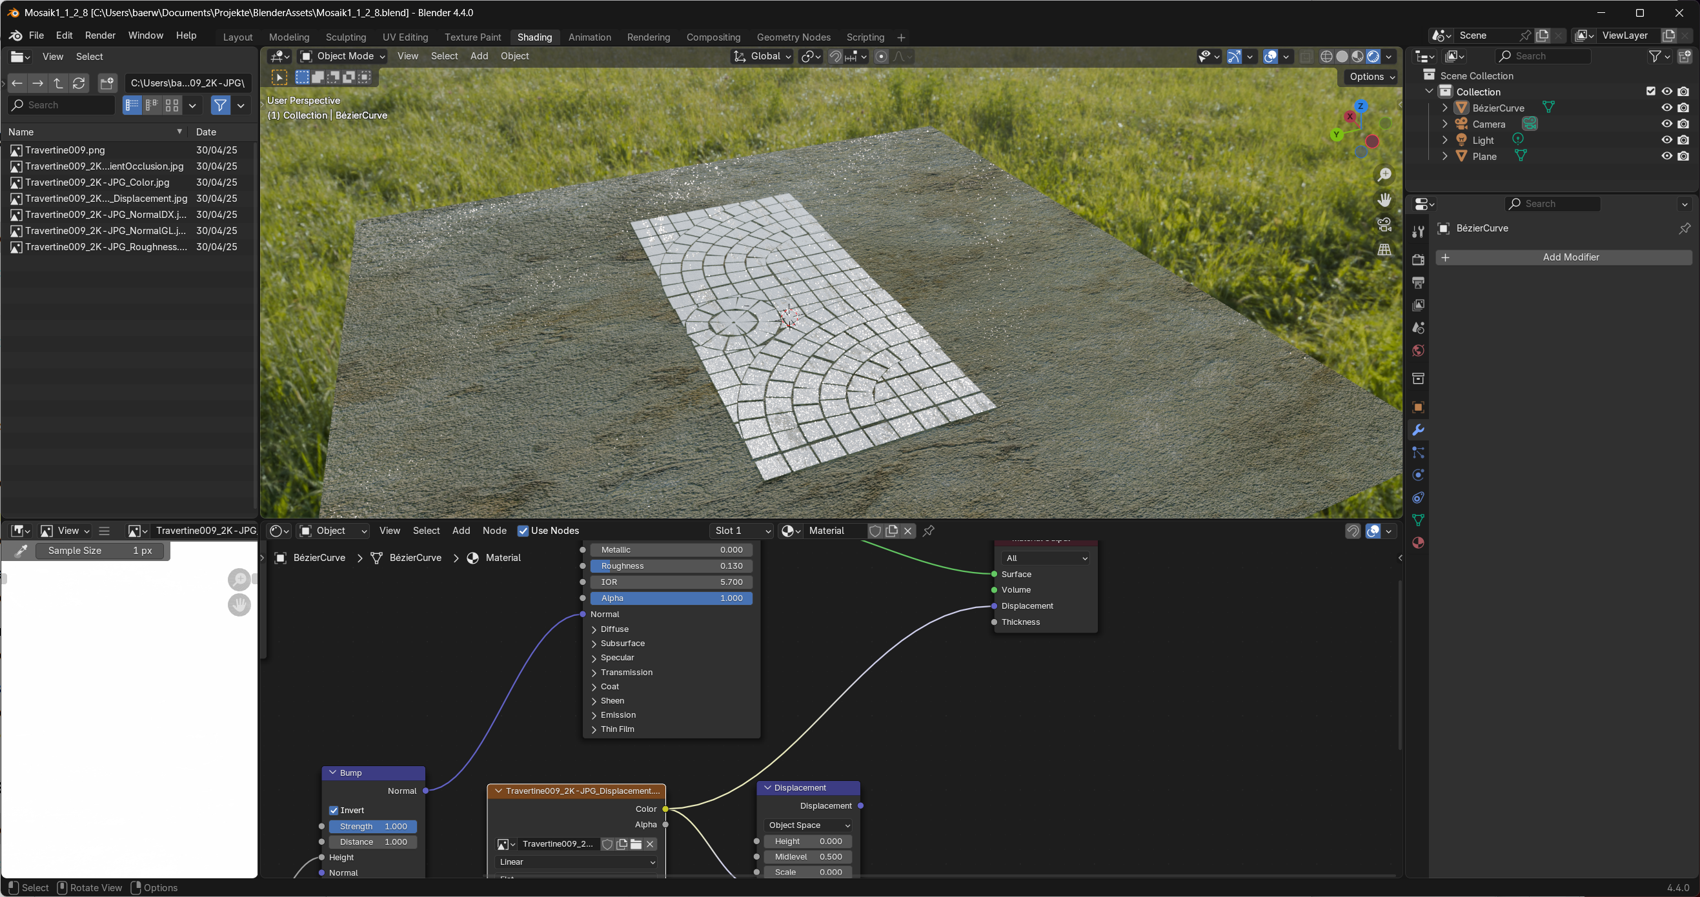This screenshot has width=1700, height=897.
Task: Click the viewport Options button
Action: tap(1371, 77)
